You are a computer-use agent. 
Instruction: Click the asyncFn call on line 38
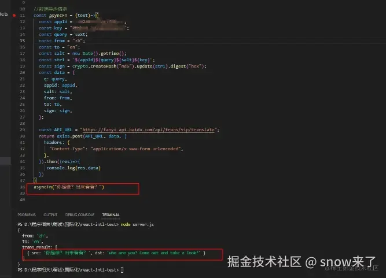(x=69, y=187)
